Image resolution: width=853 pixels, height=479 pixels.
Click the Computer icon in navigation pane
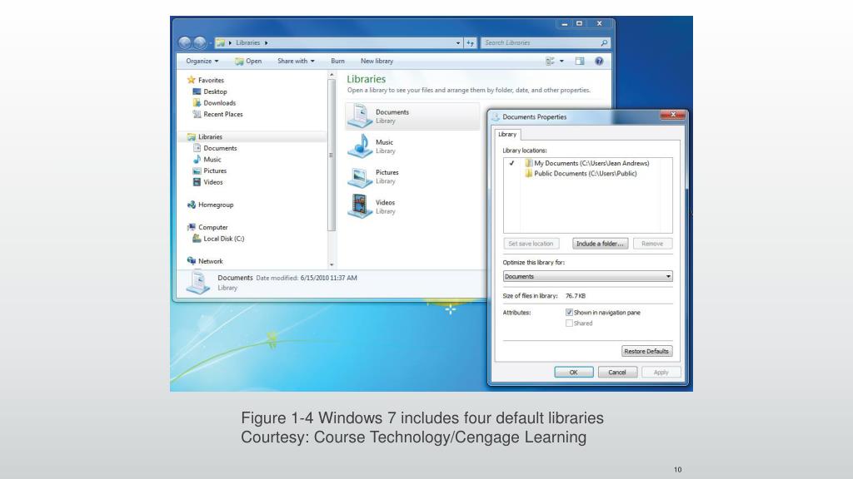coord(192,227)
